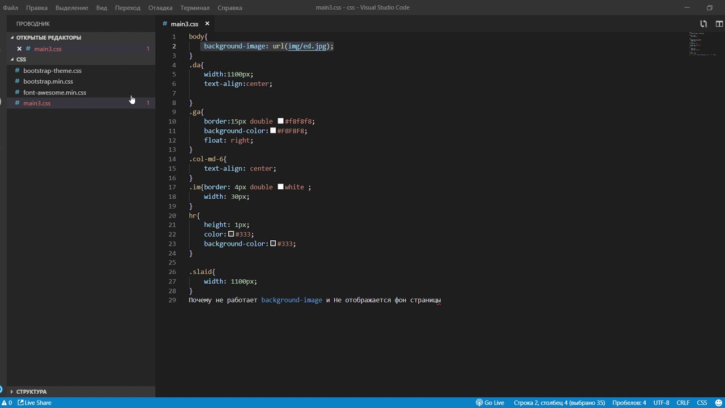Click the 'text-align:center;' line in .da

tap(238, 84)
